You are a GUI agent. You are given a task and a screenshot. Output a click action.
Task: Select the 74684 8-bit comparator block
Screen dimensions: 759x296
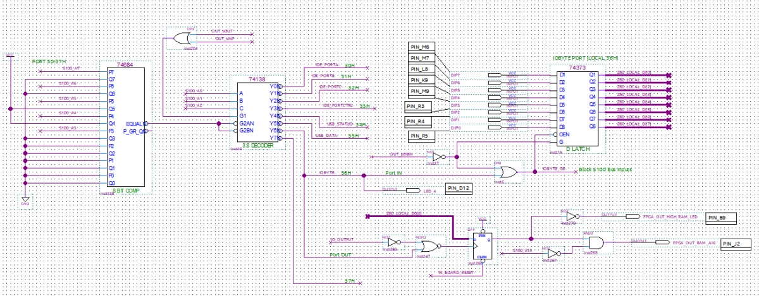coord(125,128)
